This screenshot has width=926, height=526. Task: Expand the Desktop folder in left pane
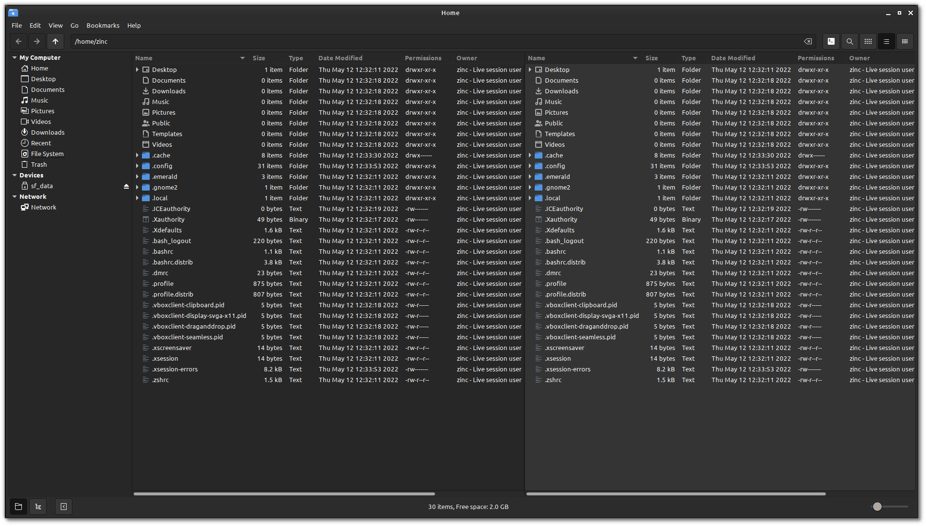137,70
